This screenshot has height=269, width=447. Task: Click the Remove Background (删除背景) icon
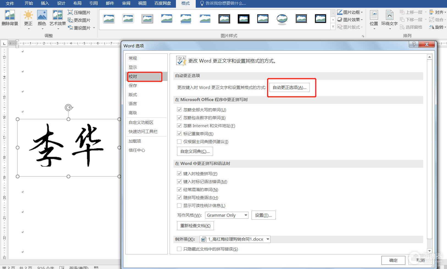[10, 15]
